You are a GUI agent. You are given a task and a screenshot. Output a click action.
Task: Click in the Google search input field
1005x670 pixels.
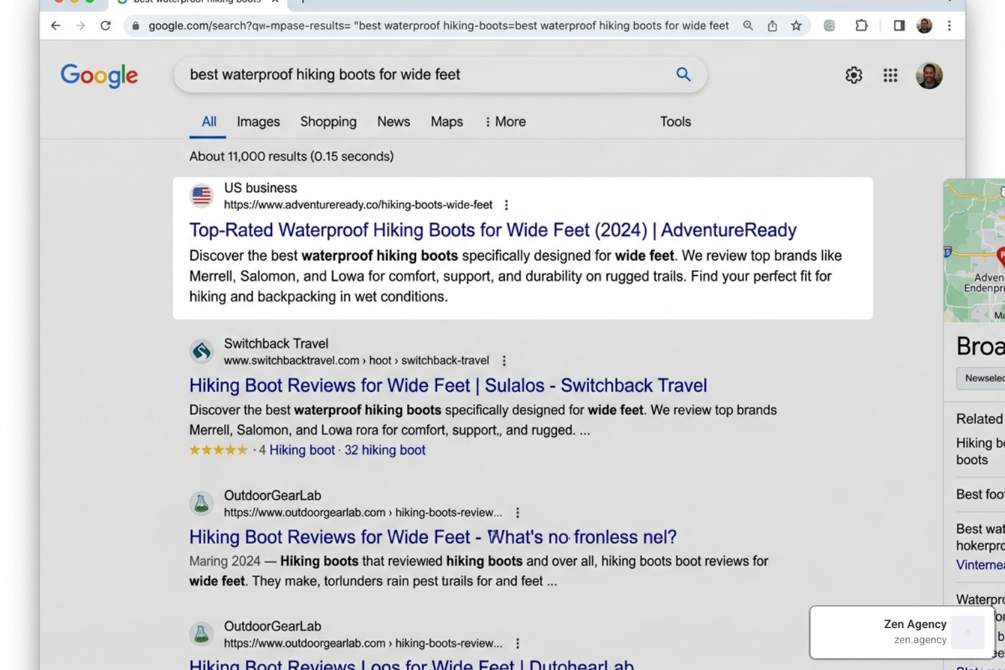click(425, 75)
